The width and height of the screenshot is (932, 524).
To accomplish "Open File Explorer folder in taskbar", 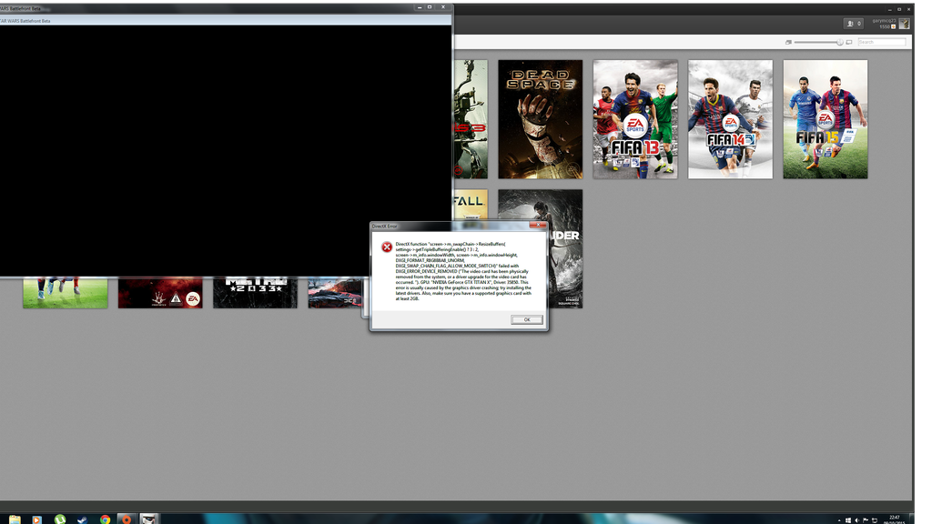I will (x=15, y=519).
